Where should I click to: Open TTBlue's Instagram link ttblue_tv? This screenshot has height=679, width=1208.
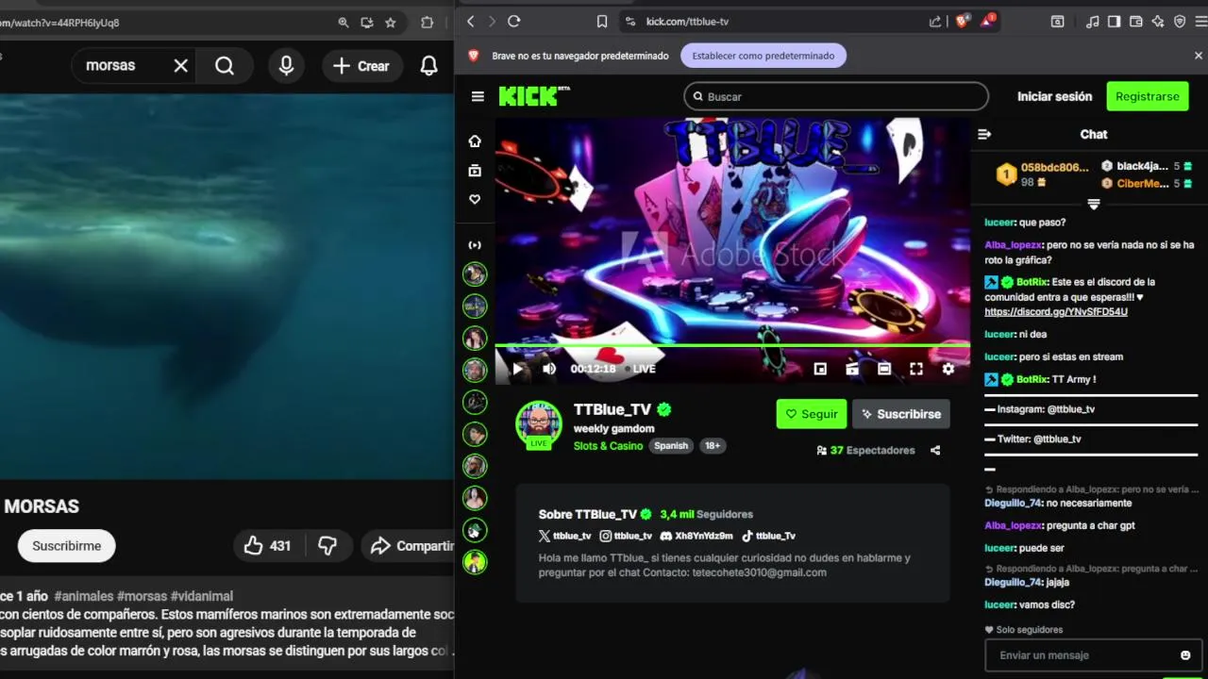(x=627, y=536)
